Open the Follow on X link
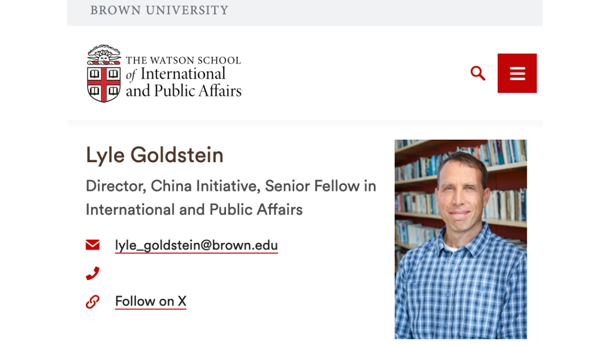615x347 pixels. pos(151,301)
